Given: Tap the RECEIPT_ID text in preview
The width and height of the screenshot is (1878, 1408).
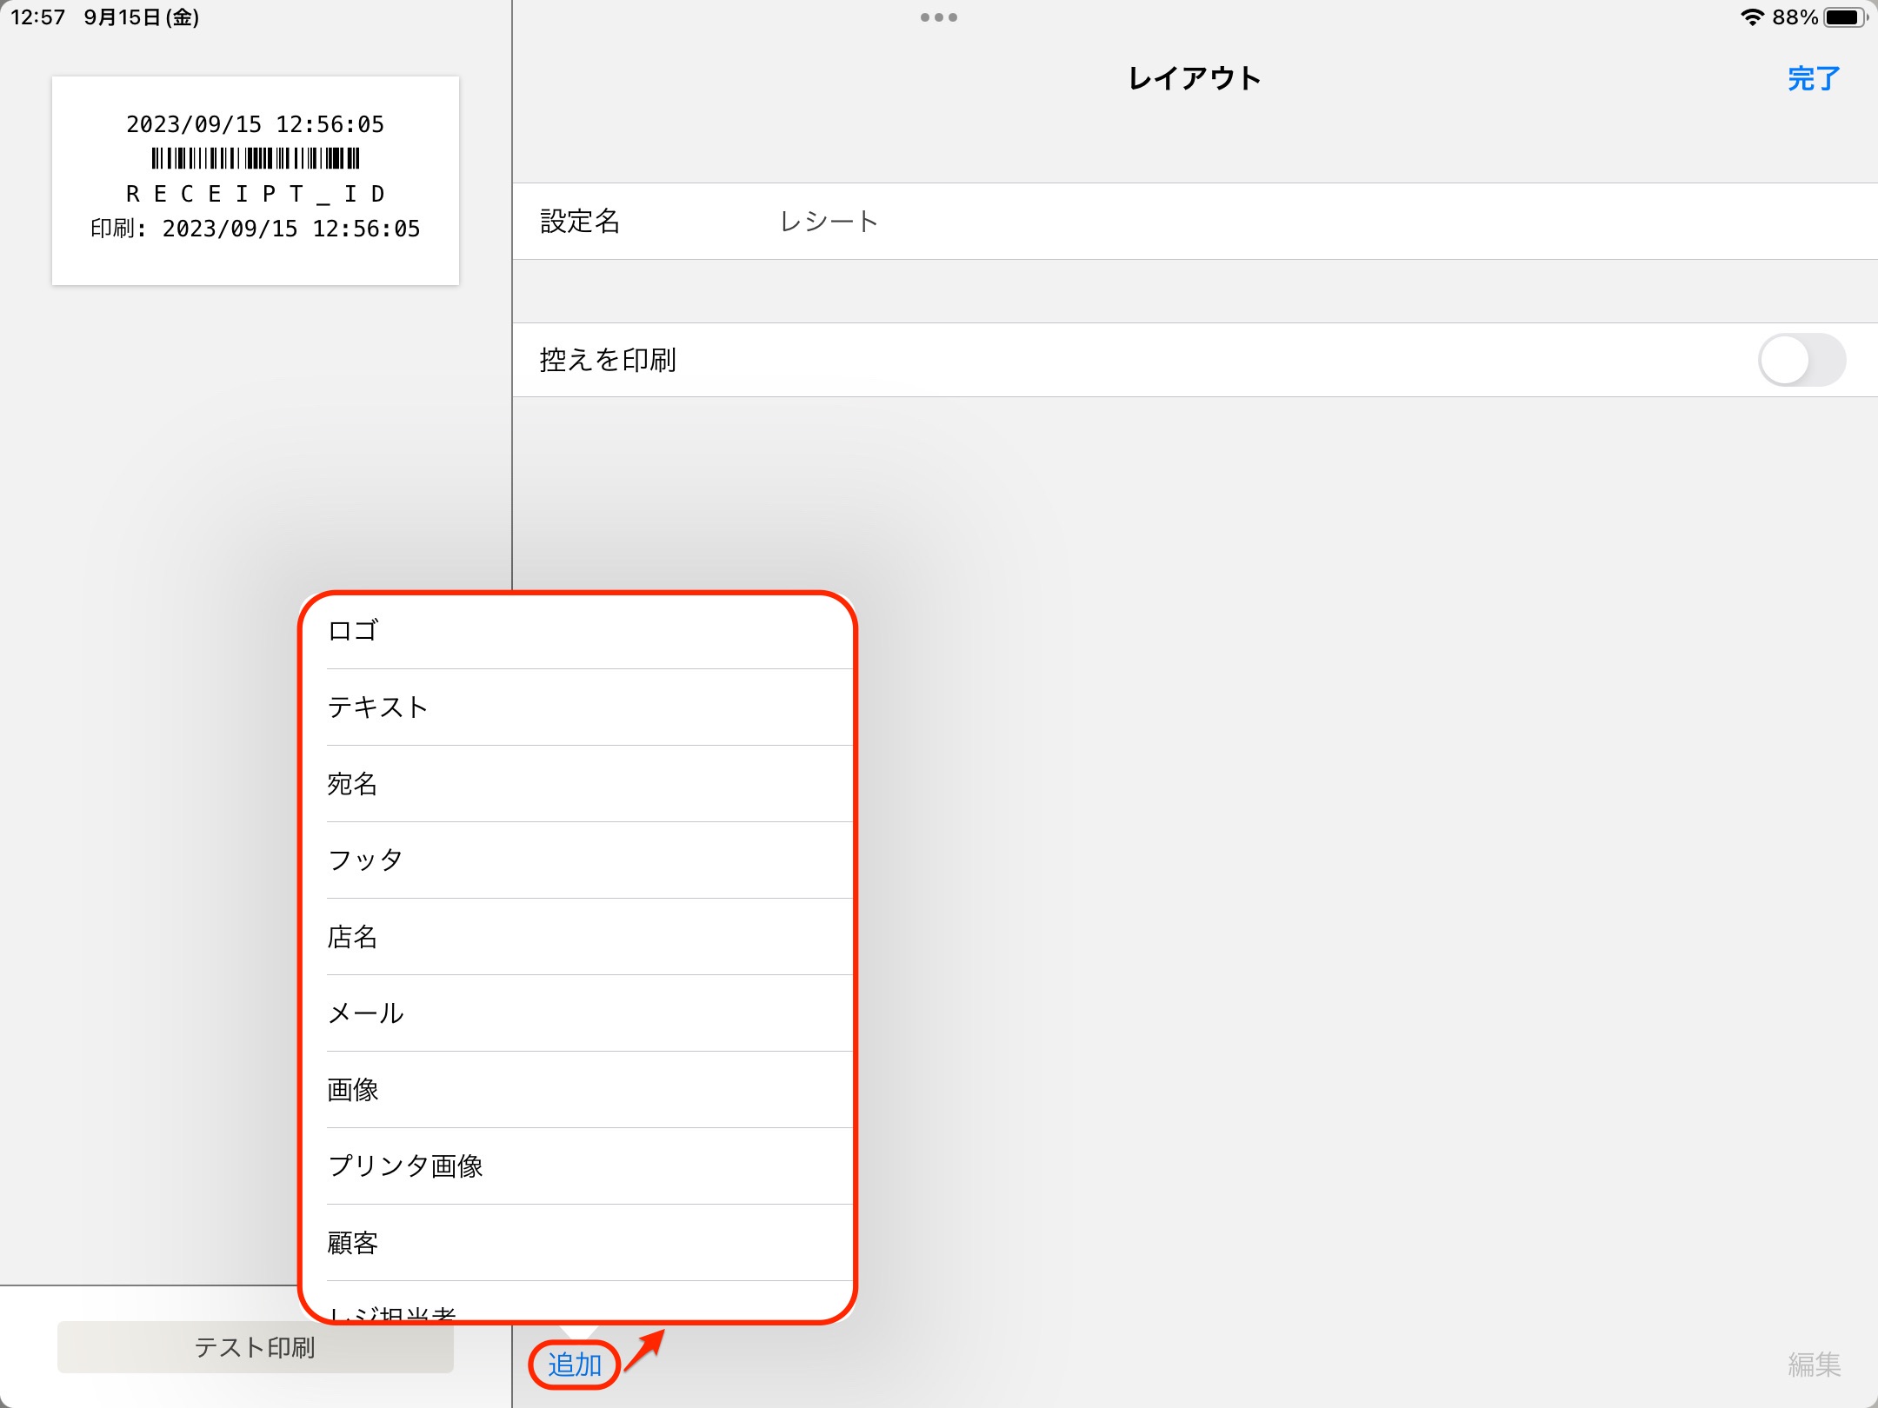Looking at the screenshot, I should [x=256, y=194].
